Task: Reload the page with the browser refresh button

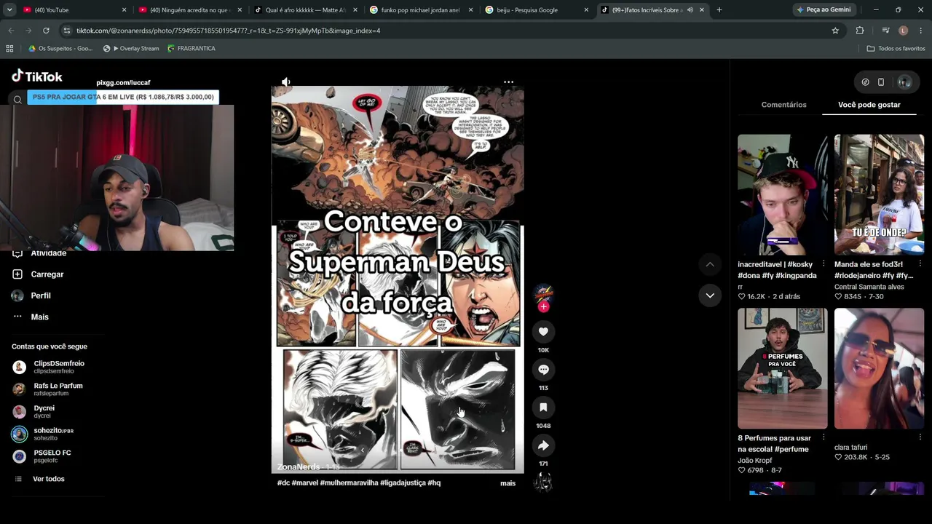Action: pos(46,31)
